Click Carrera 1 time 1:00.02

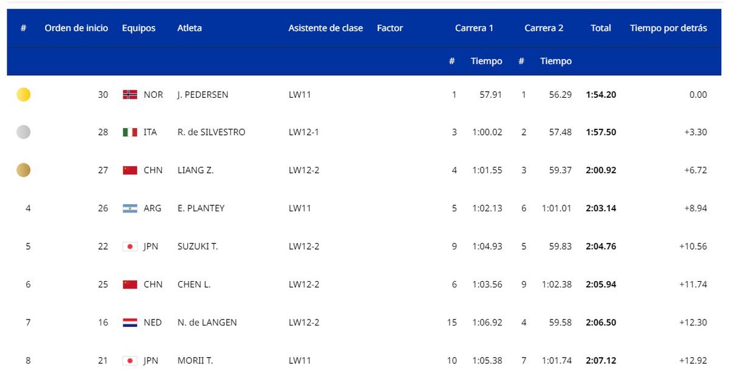pos(487,132)
